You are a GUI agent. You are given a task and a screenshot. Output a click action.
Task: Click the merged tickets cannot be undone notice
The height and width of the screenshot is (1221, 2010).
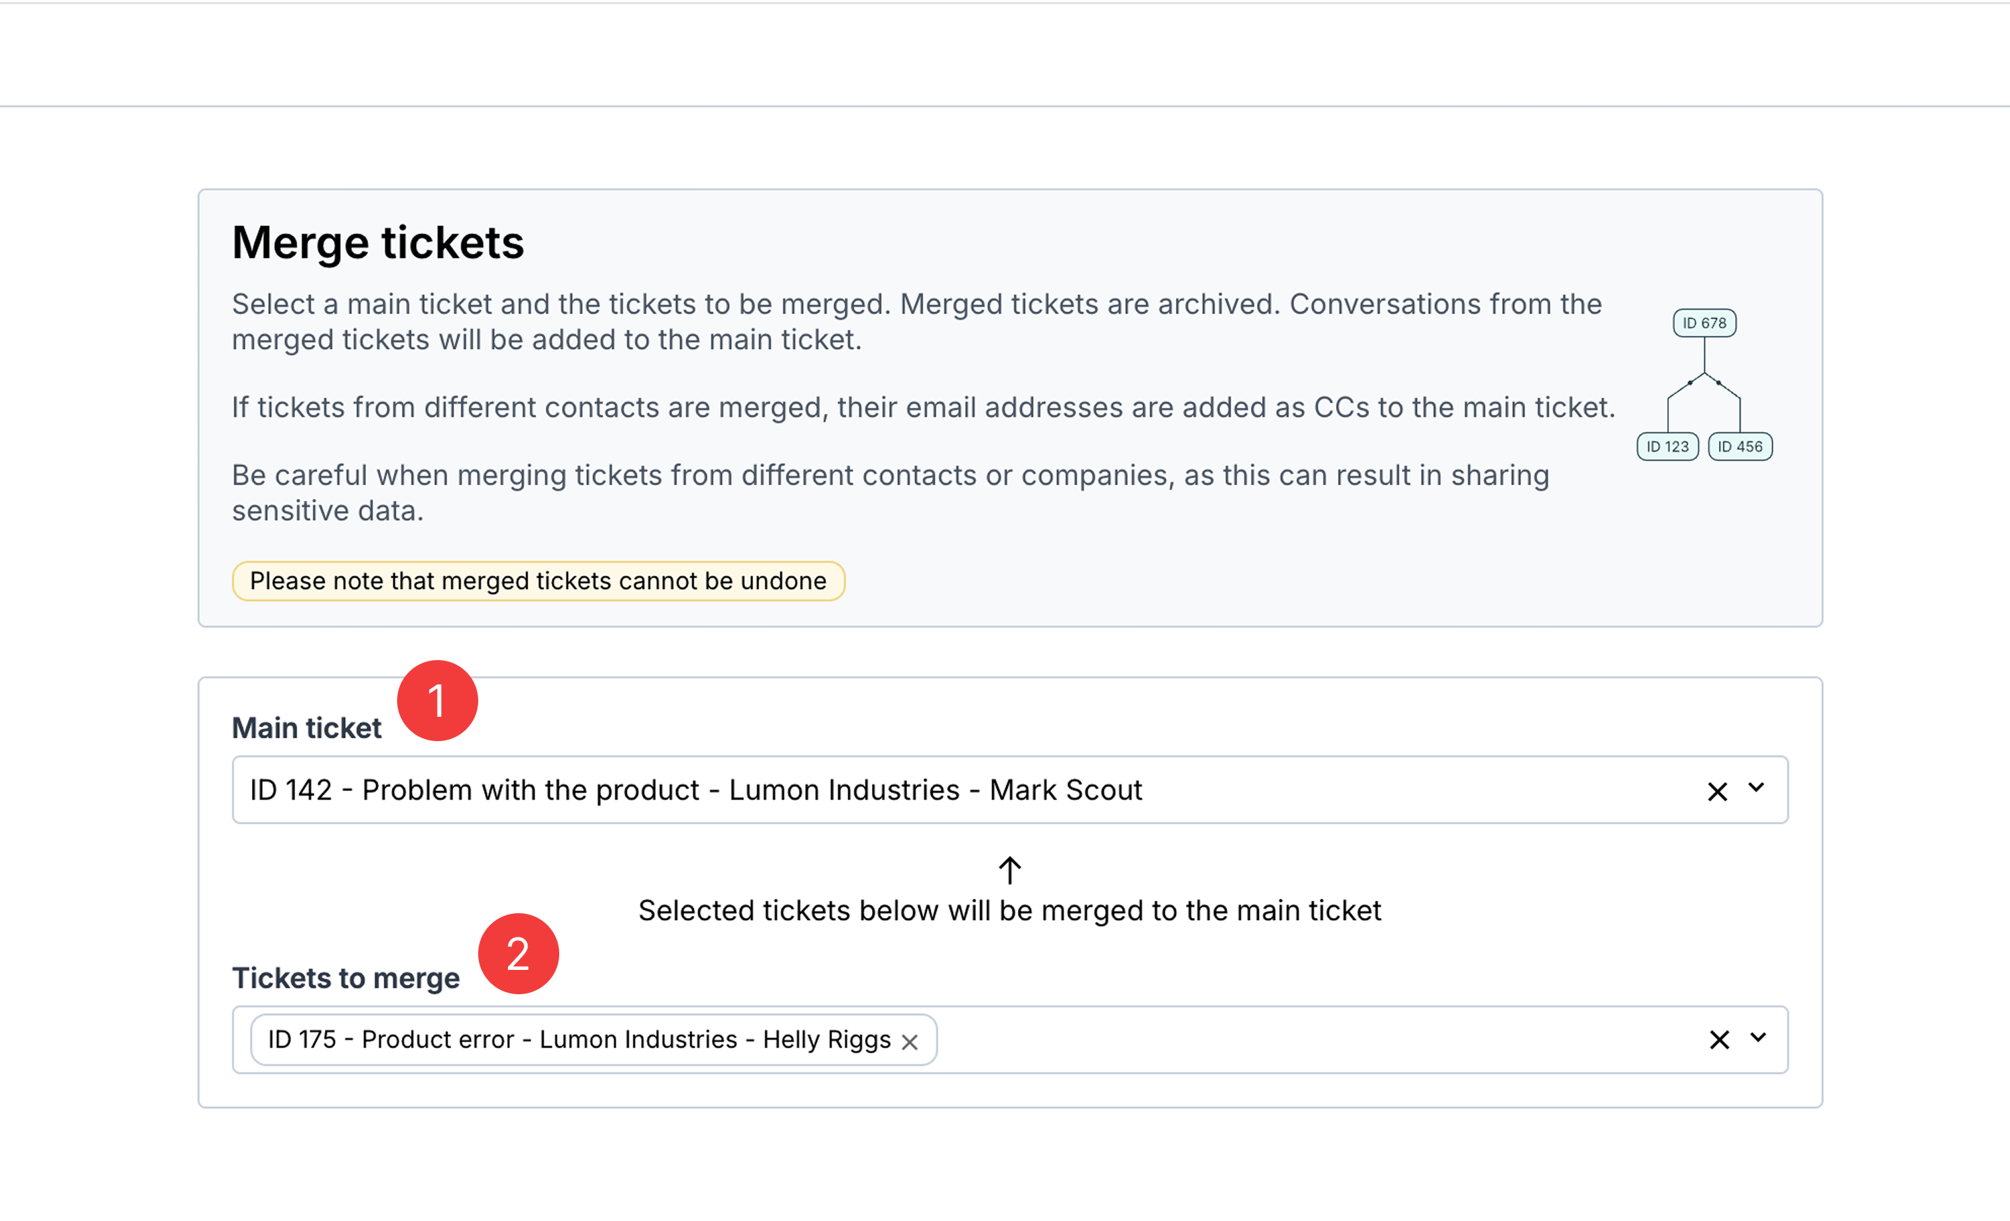(538, 581)
